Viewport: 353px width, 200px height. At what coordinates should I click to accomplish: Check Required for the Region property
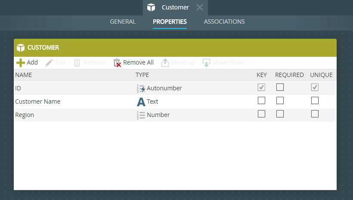[280, 114]
